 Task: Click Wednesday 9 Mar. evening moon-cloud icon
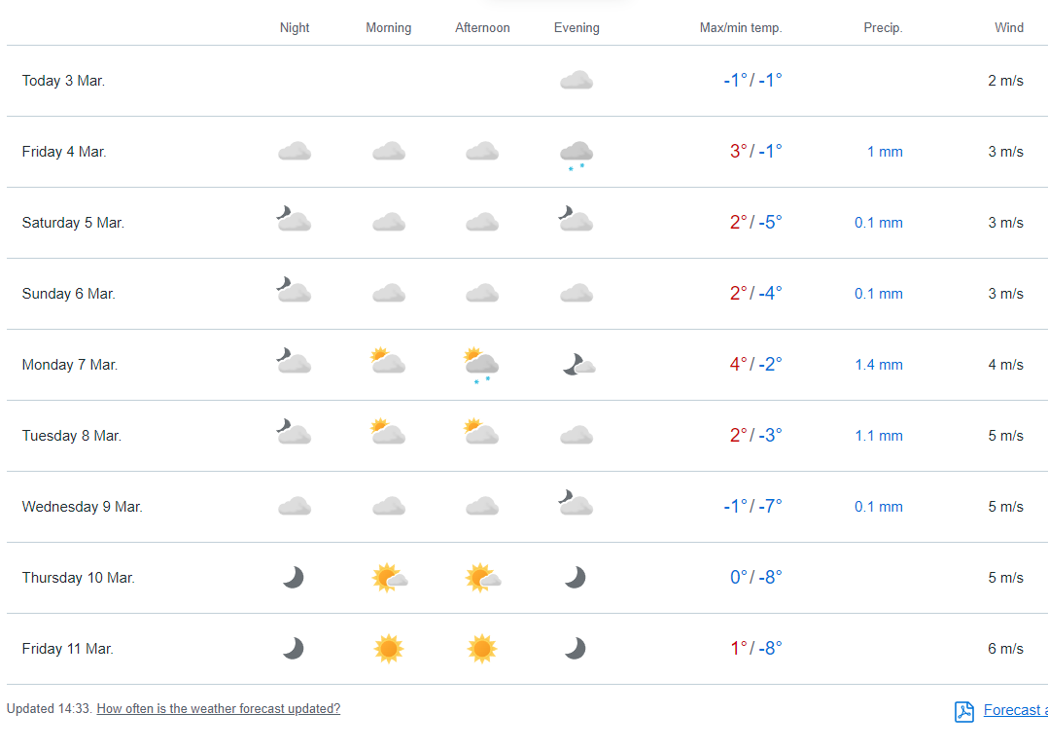coord(576,504)
